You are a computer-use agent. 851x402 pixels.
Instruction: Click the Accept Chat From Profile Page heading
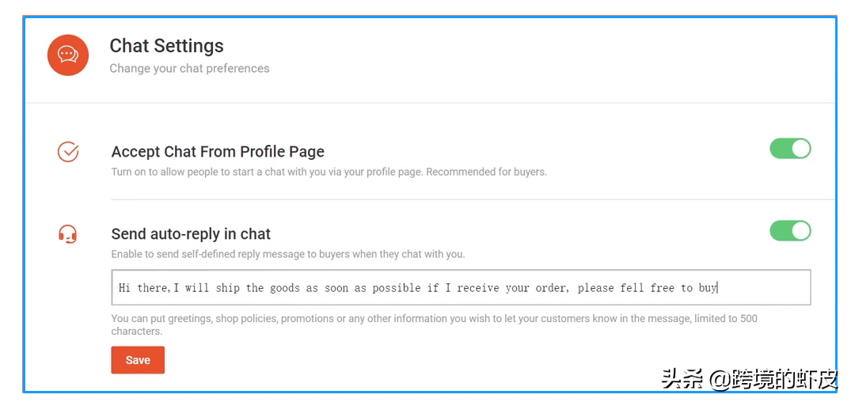218,152
